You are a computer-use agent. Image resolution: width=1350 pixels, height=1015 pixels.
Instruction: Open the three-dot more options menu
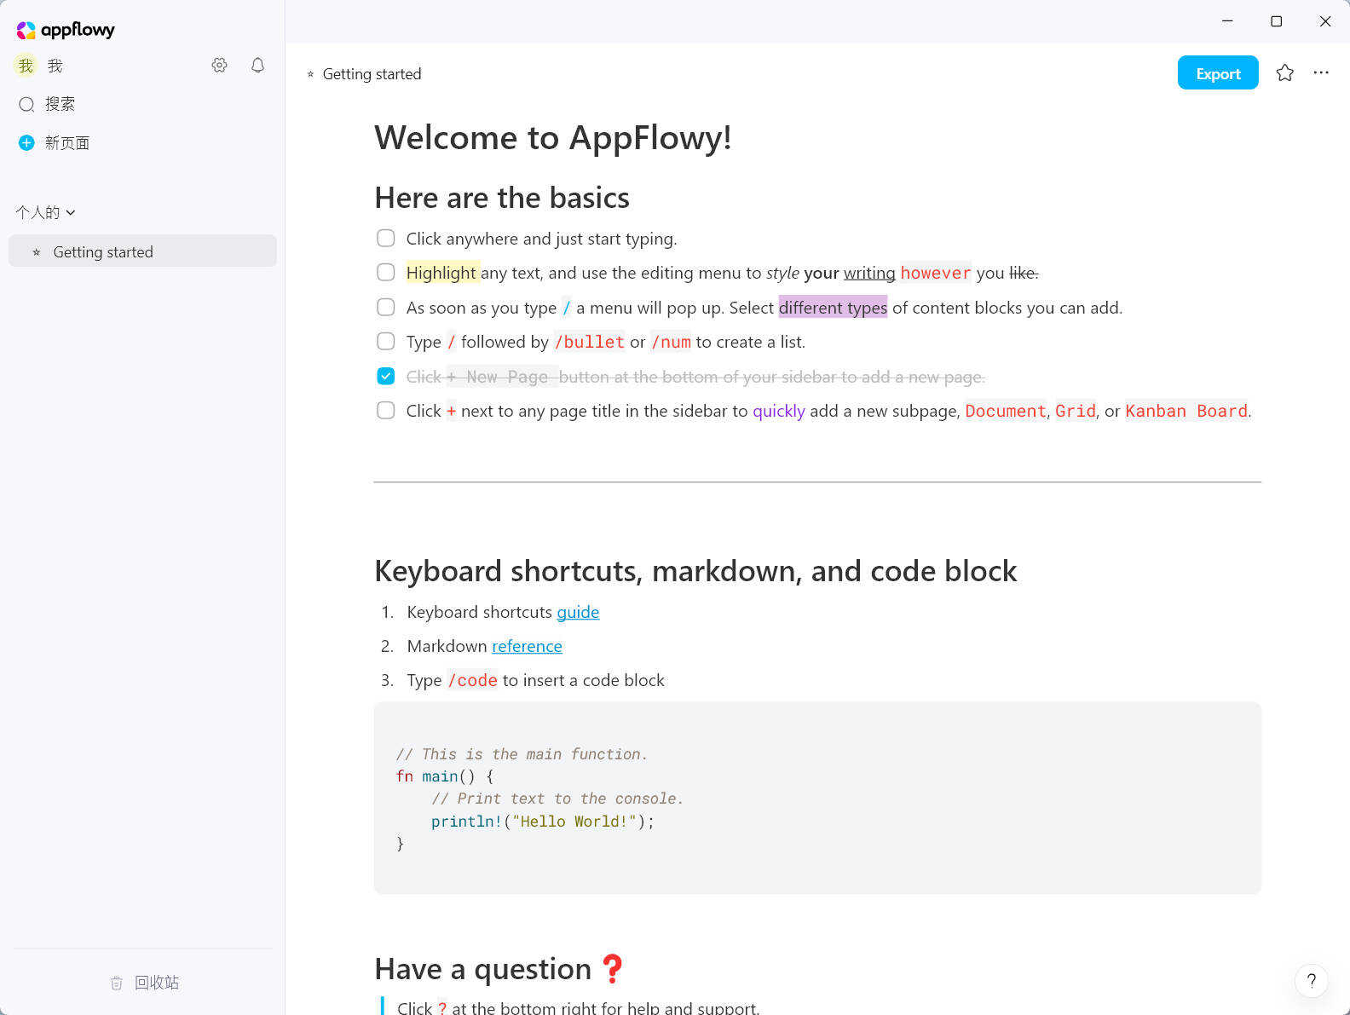tap(1320, 73)
